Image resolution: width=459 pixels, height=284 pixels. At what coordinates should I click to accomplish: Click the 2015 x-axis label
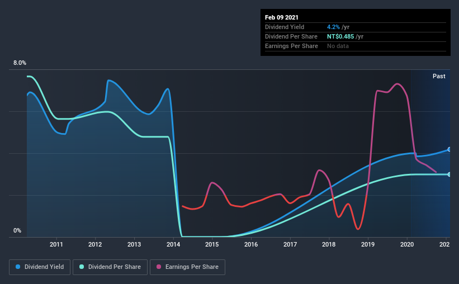tap(212, 244)
